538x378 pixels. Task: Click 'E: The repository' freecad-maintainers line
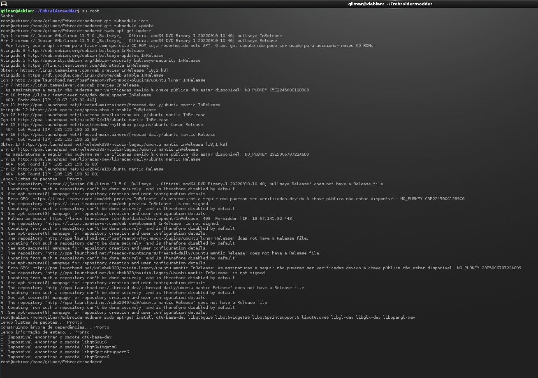click(160, 253)
